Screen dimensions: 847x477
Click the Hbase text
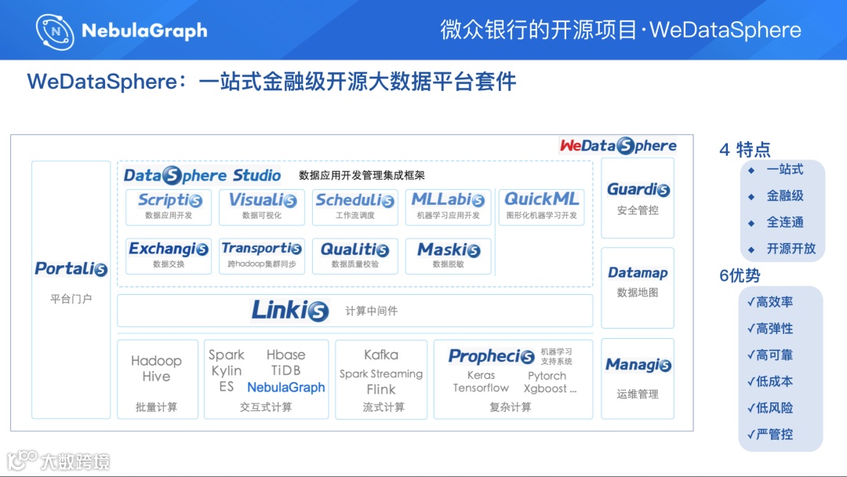(285, 355)
